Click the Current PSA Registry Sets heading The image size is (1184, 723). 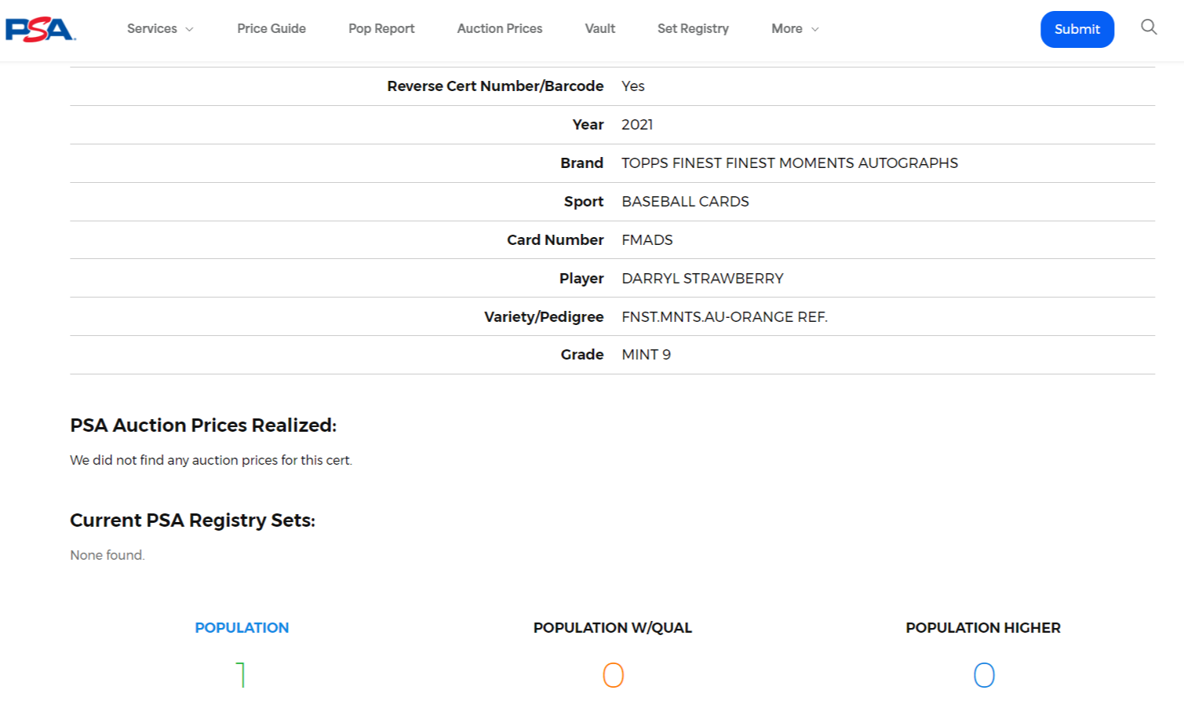click(x=192, y=520)
